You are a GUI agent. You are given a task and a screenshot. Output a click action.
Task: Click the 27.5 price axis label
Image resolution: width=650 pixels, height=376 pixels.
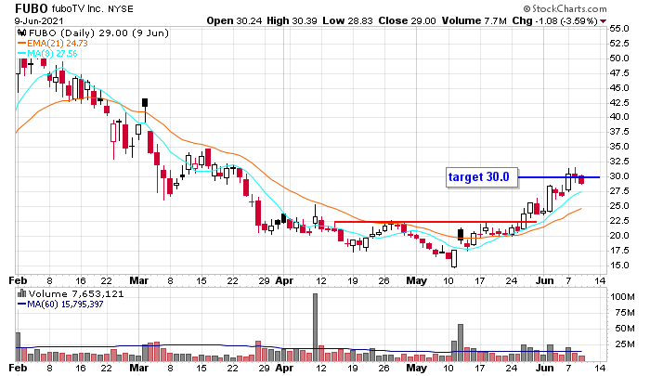(619, 190)
